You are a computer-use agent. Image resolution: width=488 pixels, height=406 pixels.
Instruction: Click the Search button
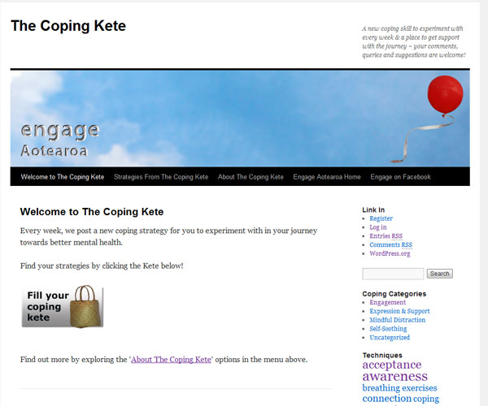439,274
